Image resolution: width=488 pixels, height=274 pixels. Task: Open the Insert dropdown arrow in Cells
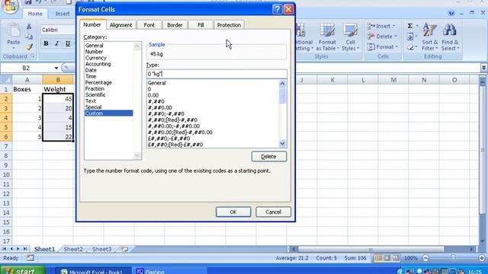(x=393, y=26)
